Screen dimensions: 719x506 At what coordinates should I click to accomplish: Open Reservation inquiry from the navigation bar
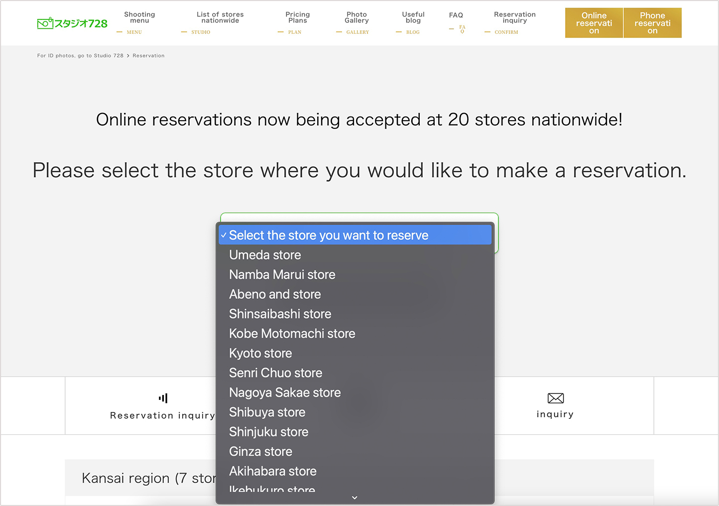[x=514, y=17]
